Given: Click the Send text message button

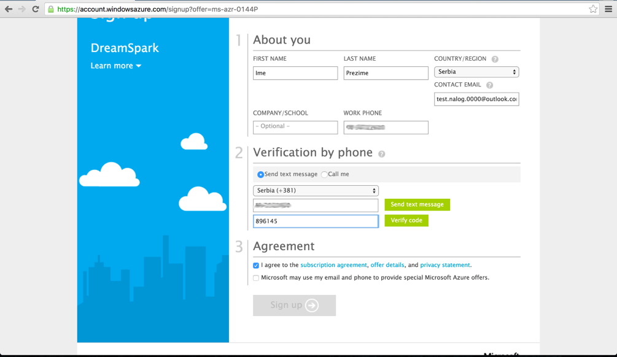Looking at the screenshot, I should pyautogui.click(x=417, y=205).
